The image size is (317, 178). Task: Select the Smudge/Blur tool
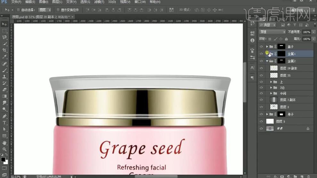[4, 103]
